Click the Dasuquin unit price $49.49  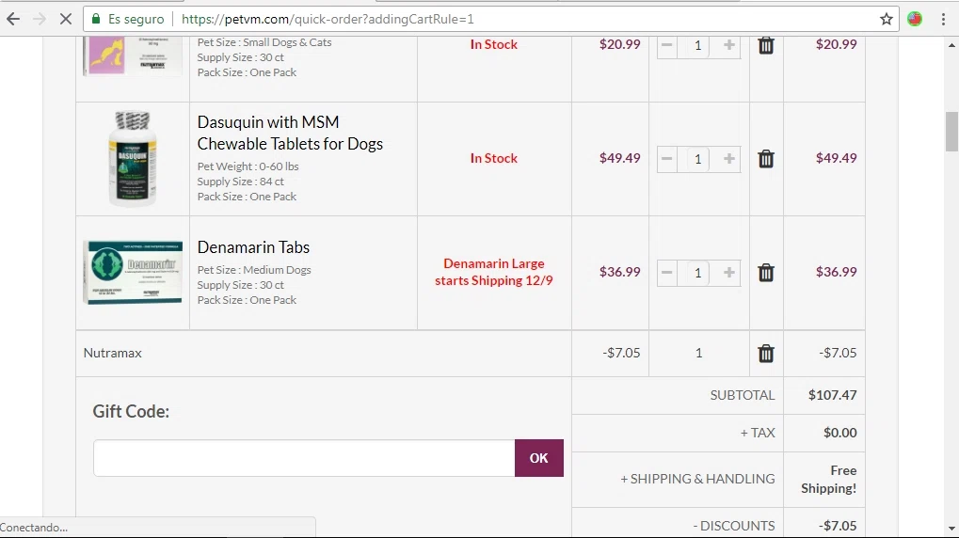(x=619, y=158)
